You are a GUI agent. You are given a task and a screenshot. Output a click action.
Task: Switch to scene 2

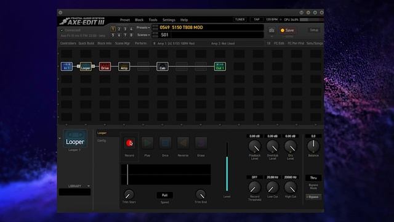pyautogui.click(x=119, y=29)
